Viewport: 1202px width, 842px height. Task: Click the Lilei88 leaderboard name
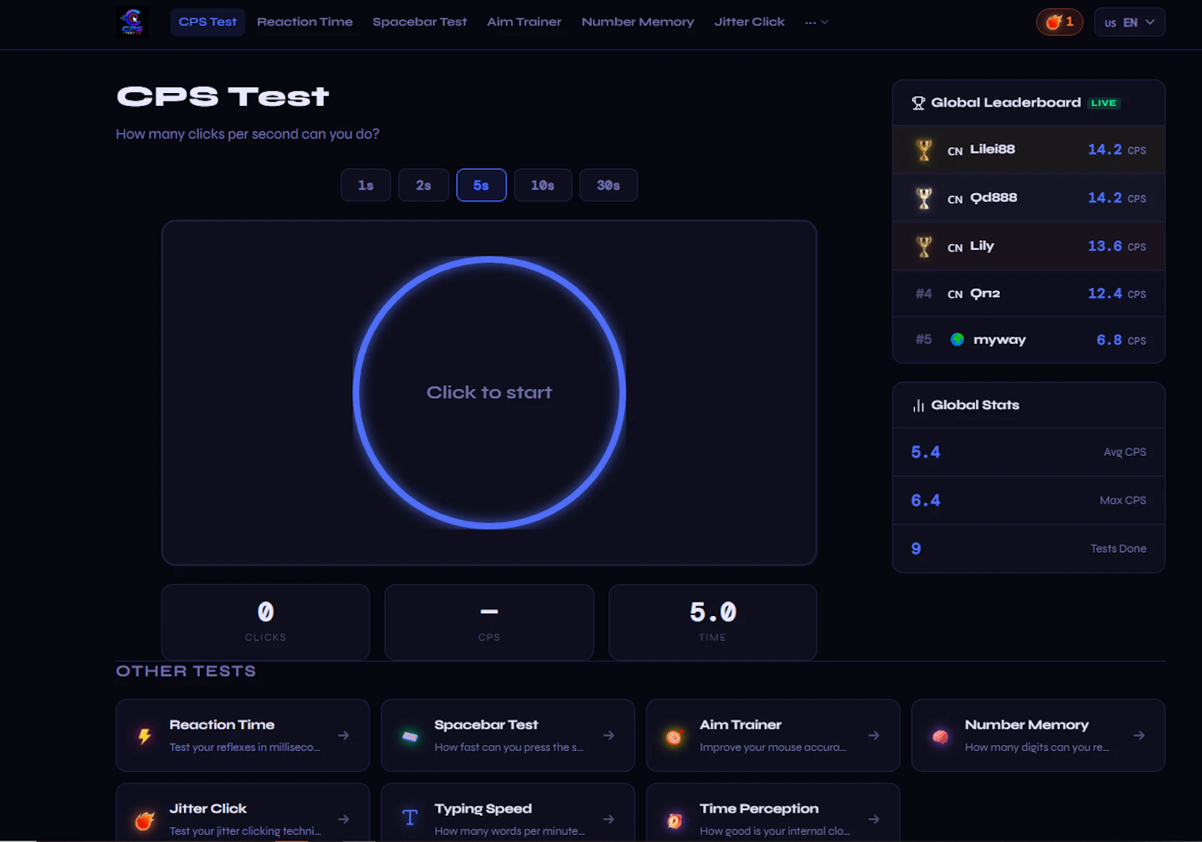pyautogui.click(x=992, y=149)
